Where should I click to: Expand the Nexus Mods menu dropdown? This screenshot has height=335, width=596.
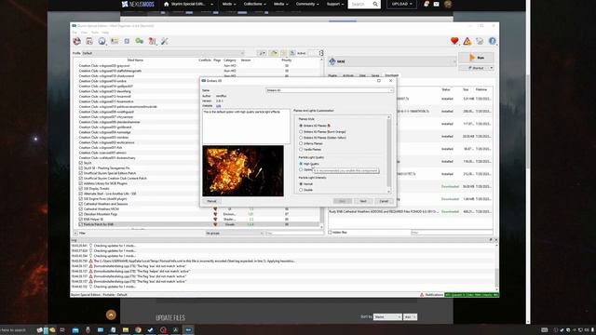(x=229, y=4)
